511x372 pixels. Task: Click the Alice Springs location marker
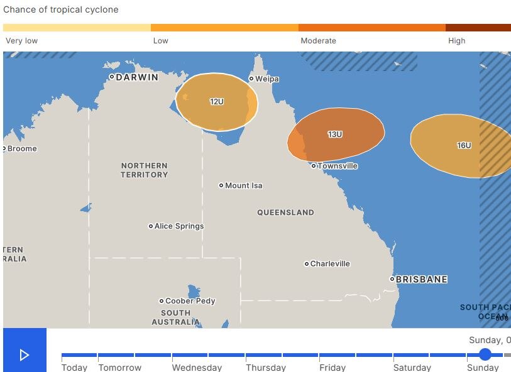click(x=150, y=226)
